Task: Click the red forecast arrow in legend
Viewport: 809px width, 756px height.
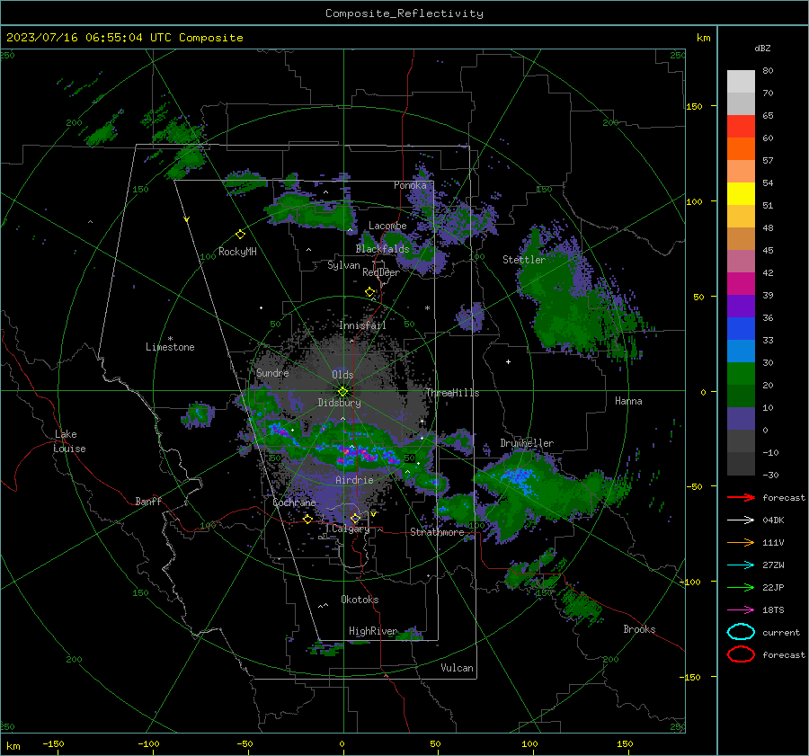Action: 741,497
